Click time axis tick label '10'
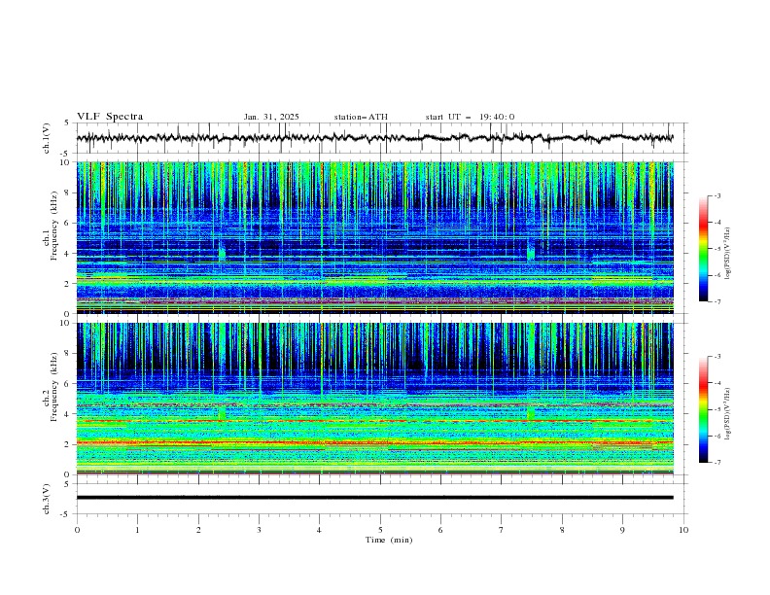The height and width of the screenshot is (595, 770). coord(683,530)
